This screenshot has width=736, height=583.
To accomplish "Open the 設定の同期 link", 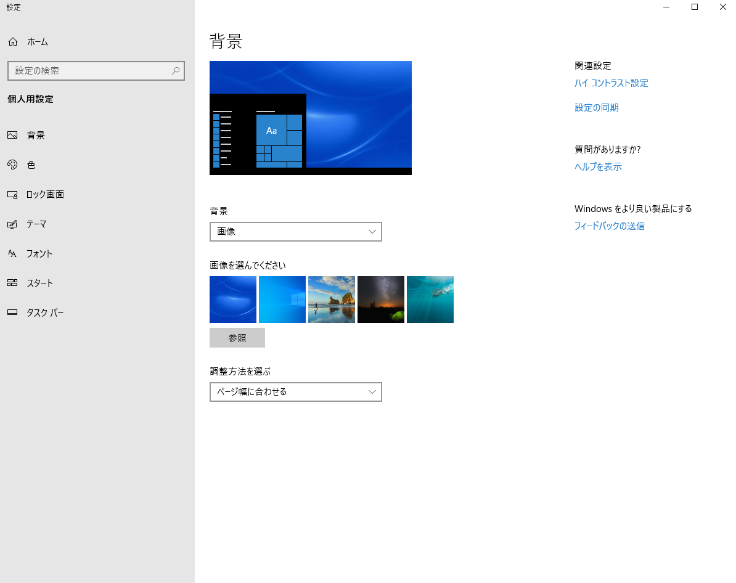I will point(596,108).
